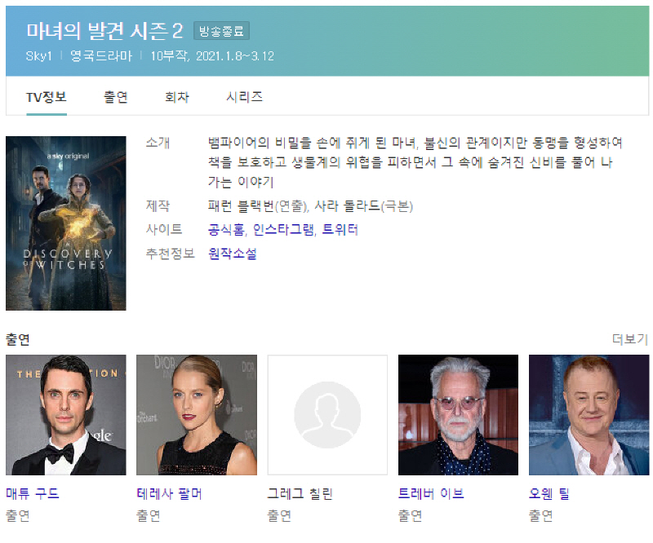Click the 마녀의 발견 시즌2 title

click(104, 31)
